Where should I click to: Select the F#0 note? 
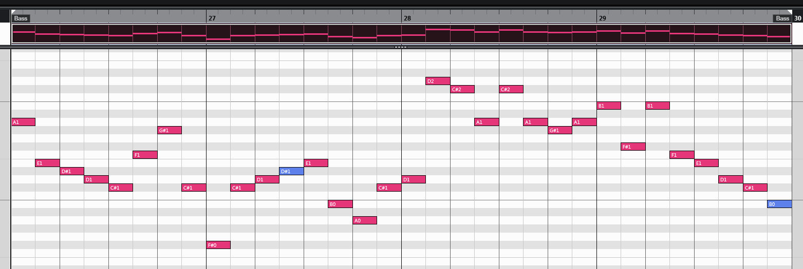point(218,245)
